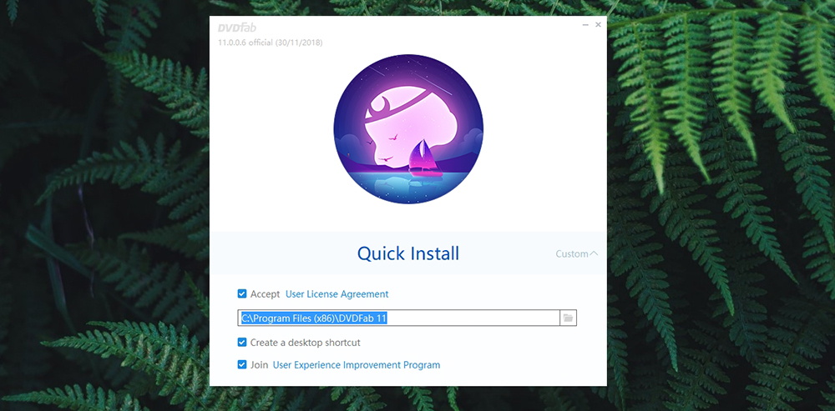The image size is (835, 411).
Task: Click the "Create a desktop shortcut" label
Action: tap(305, 343)
